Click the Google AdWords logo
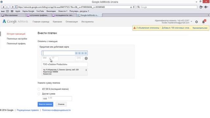 point(15,21)
